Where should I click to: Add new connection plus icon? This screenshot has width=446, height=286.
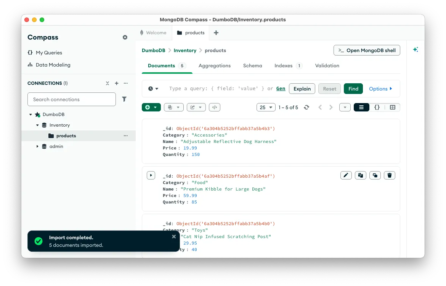(117, 83)
